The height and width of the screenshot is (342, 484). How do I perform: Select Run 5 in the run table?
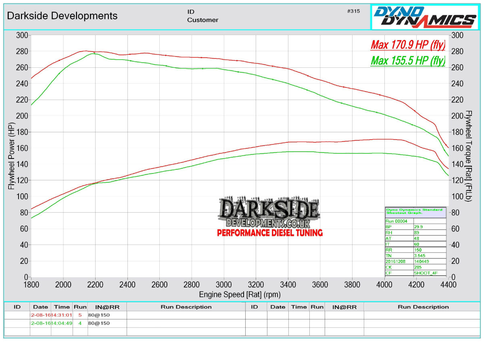[80, 315]
